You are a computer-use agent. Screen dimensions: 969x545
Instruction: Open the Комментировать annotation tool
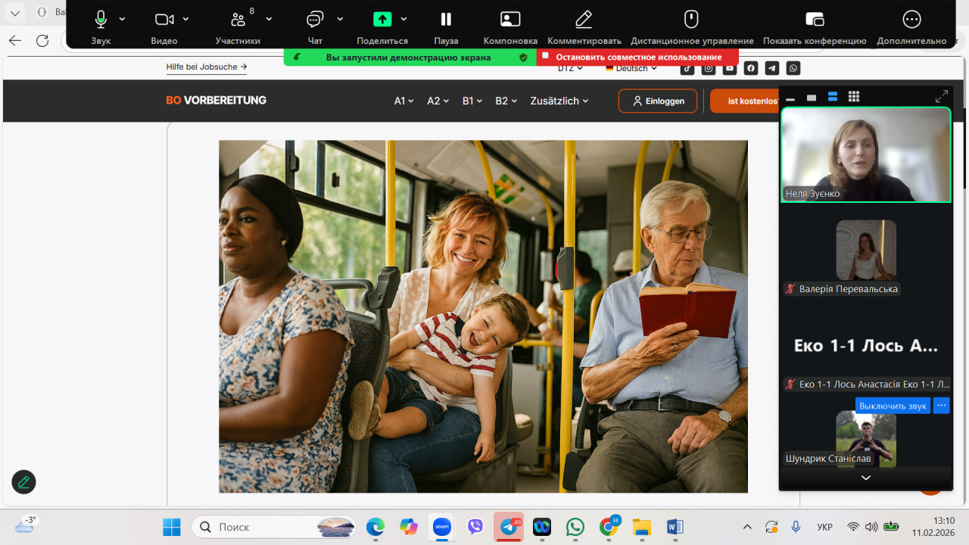(584, 20)
